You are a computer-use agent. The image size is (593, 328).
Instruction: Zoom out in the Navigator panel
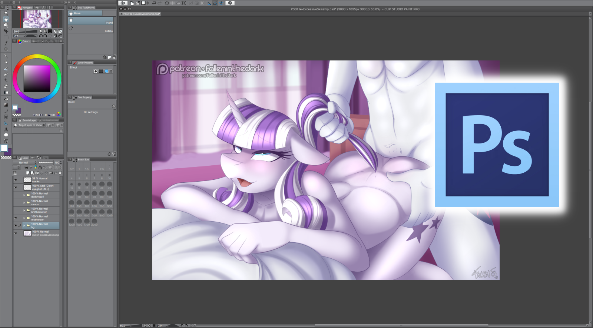[x=40, y=32]
